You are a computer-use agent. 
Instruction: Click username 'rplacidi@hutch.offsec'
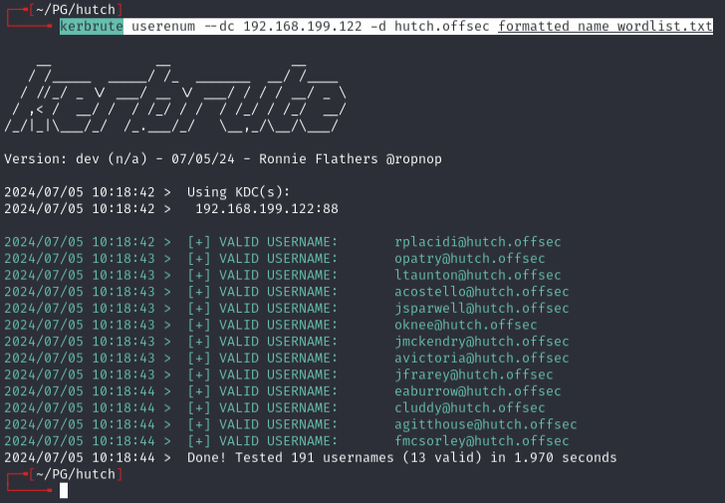click(478, 242)
